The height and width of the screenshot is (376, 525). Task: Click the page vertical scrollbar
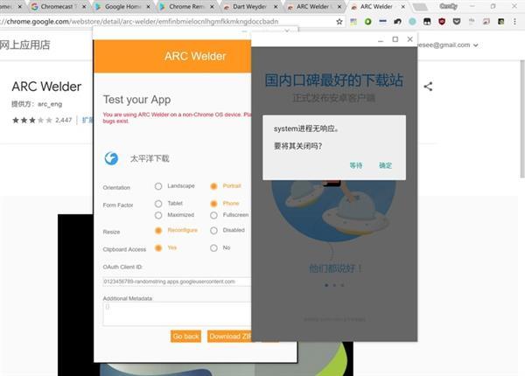522,119
